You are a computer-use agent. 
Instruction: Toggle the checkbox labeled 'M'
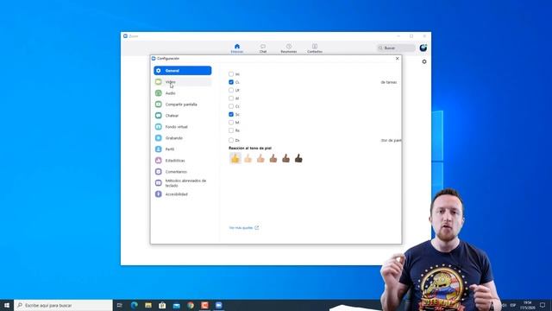tap(231, 123)
